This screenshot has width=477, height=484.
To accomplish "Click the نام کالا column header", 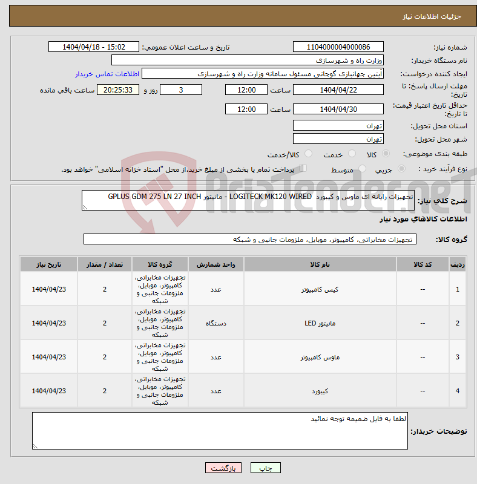I will coord(320,264).
